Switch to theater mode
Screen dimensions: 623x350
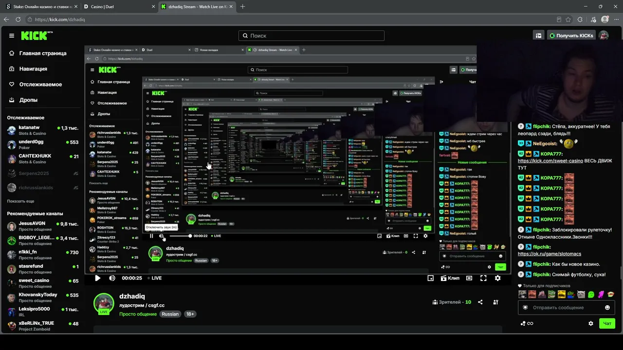(x=469, y=278)
